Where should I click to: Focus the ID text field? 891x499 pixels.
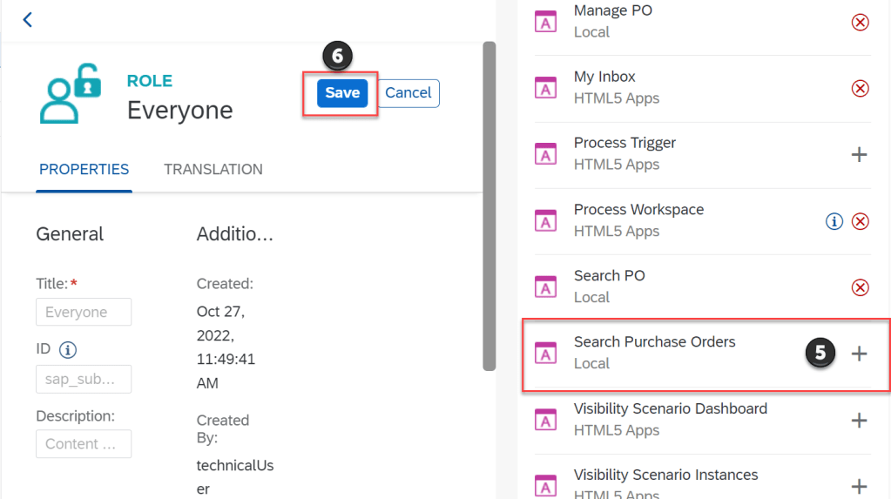pyautogui.click(x=84, y=379)
